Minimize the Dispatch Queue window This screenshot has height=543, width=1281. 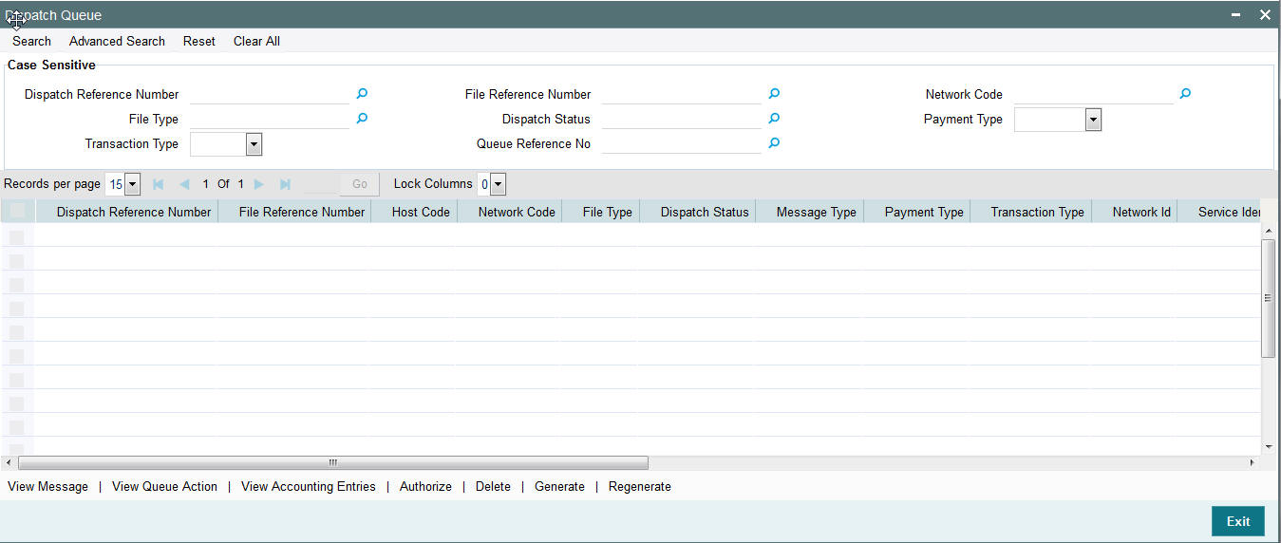(x=1236, y=14)
